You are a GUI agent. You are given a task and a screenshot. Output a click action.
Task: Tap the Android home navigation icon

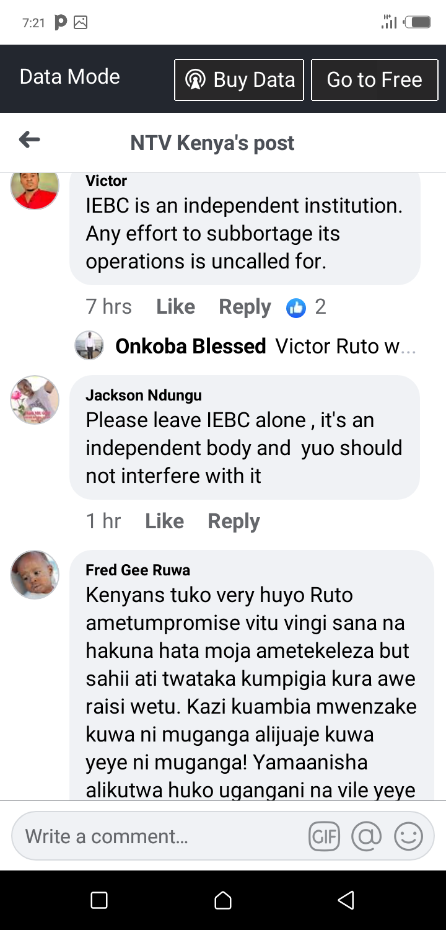[x=223, y=900]
